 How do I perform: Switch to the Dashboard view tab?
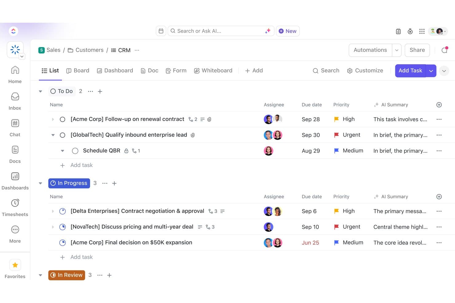click(x=115, y=71)
